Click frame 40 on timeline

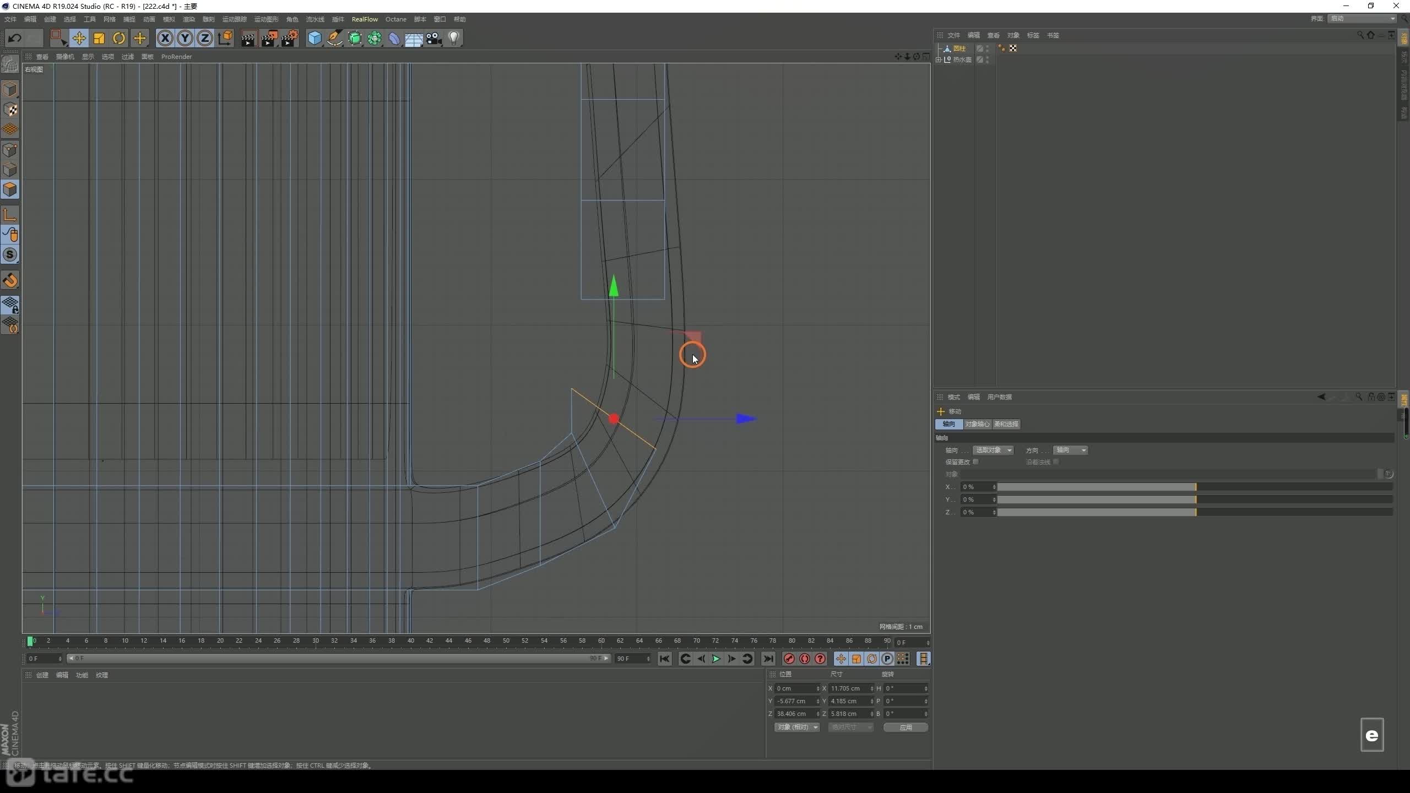pos(410,641)
